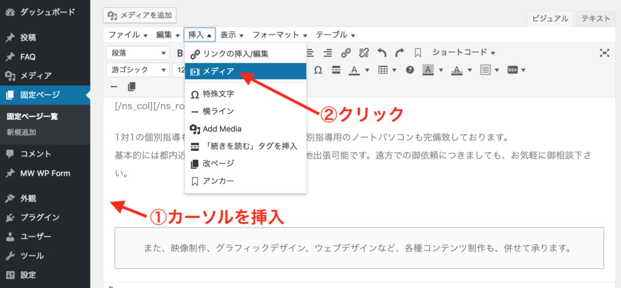Viewport: 621px width, 288px height.
Task: Click the text color A swatch
Action: (354, 70)
